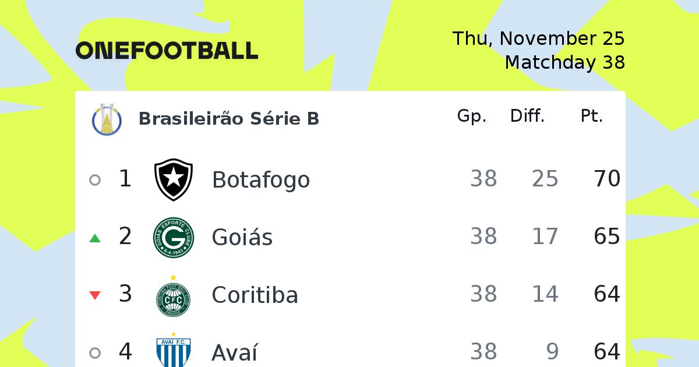Viewport: 699px width, 367px height.
Task: Open the OneFootball logo link
Action: (x=167, y=51)
